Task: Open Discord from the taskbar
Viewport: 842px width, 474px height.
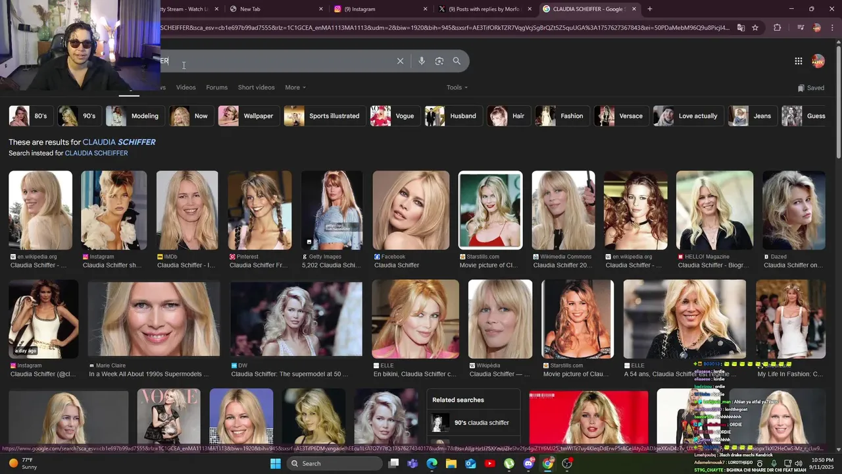Action: tap(529, 463)
